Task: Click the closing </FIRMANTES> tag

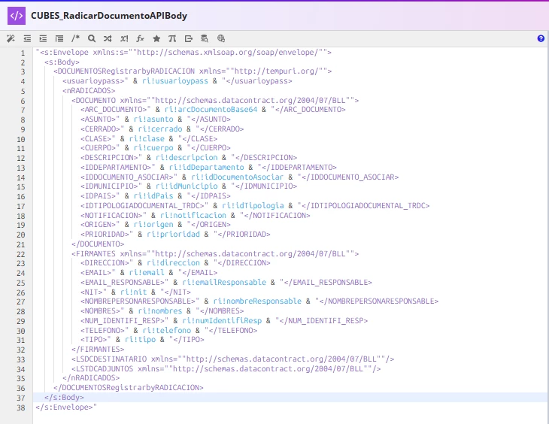Action: pos(98,350)
